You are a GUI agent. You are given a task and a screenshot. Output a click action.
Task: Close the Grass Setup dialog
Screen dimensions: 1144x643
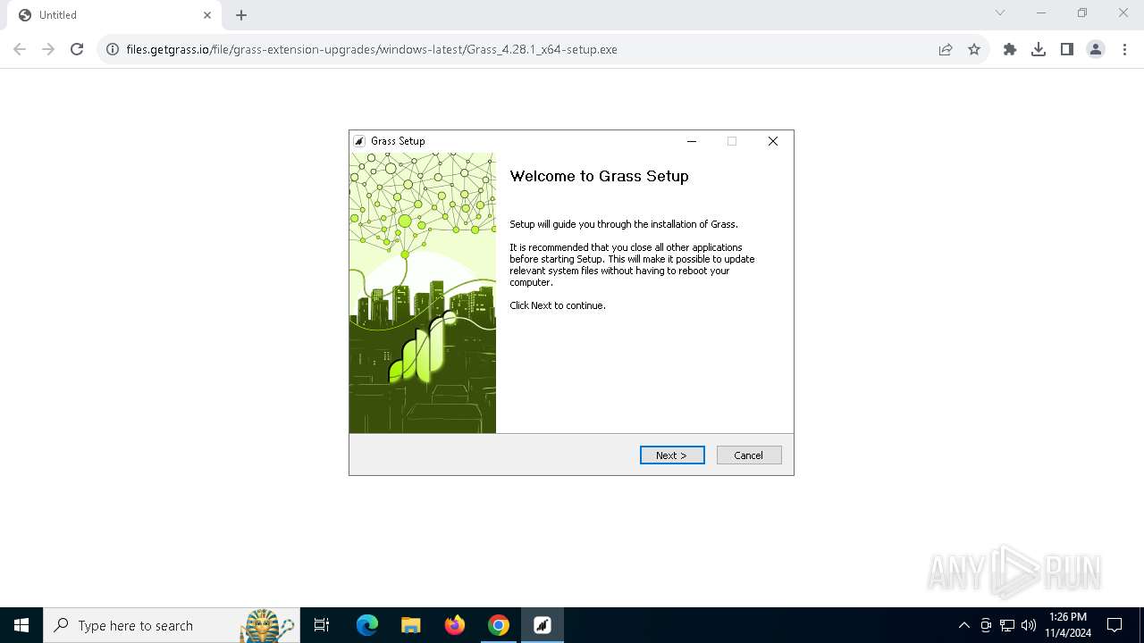pos(773,141)
